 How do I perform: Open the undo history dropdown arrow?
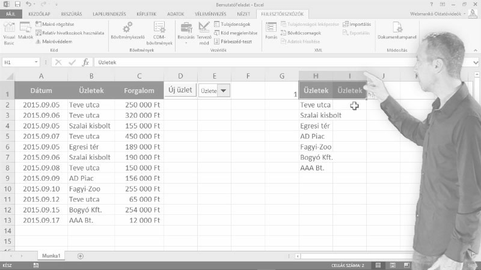coord(34,5)
